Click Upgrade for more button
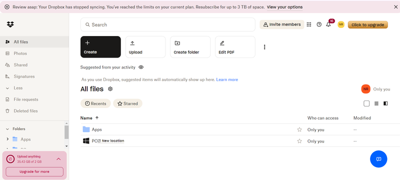The width and height of the screenshot is (400, 180). click(34, 171)
